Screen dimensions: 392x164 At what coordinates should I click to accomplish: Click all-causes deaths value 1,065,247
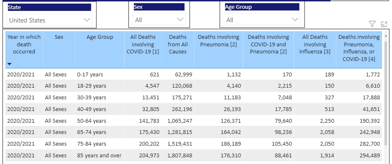(180, 121)
